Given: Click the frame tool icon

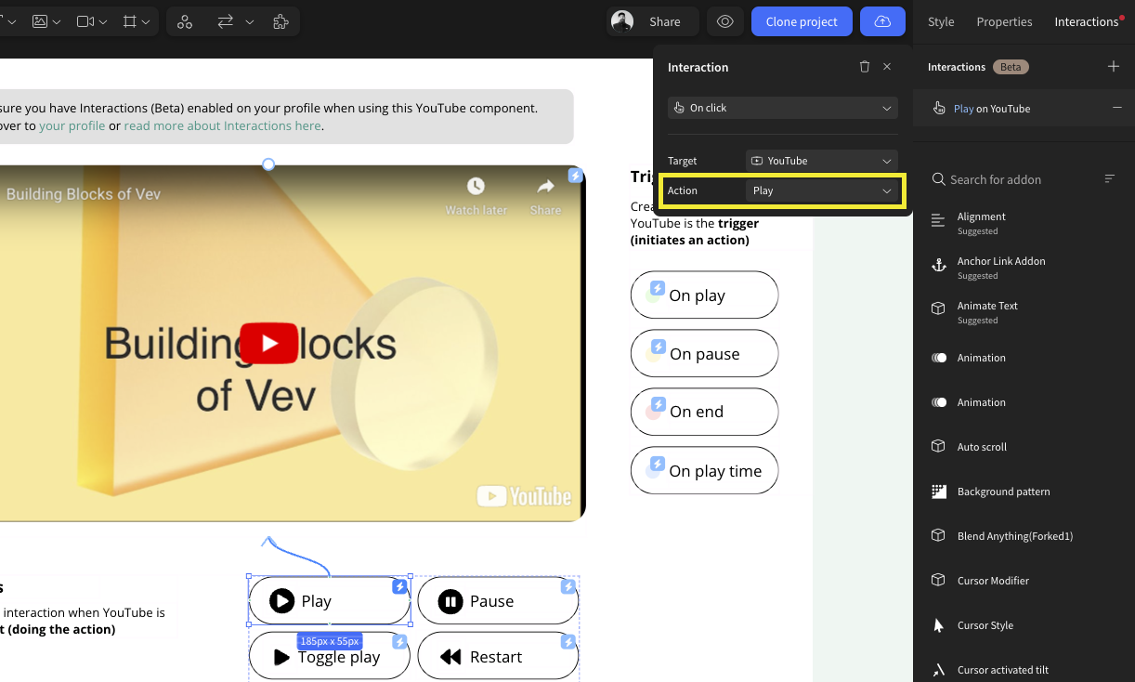Looking at the screenshot, I should [x=130, y=21].
